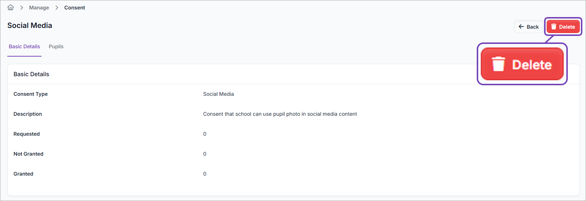Click the Requested count value
This screenshot has height=201, width=586.
tap(205, 134)
